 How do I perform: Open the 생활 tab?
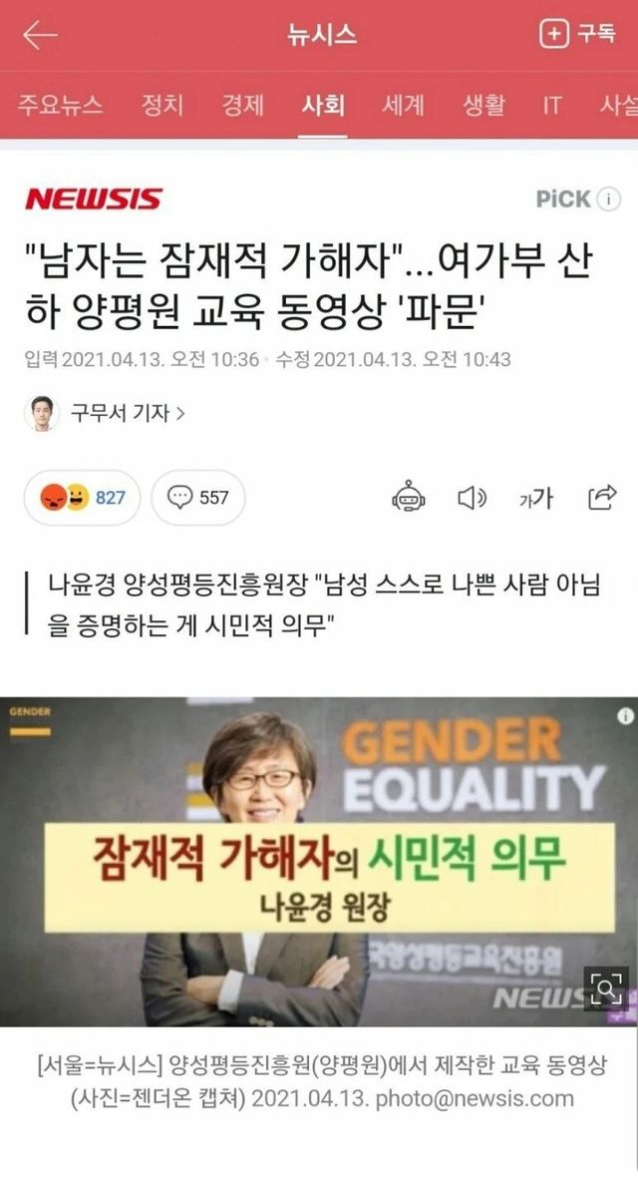coord(483,105)
